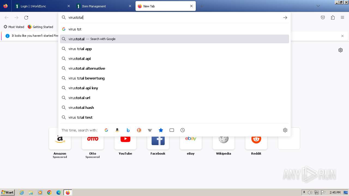Open YouTube shortcut tile
The height and width of the screenshot is (196, 349).
pos(125,142)
